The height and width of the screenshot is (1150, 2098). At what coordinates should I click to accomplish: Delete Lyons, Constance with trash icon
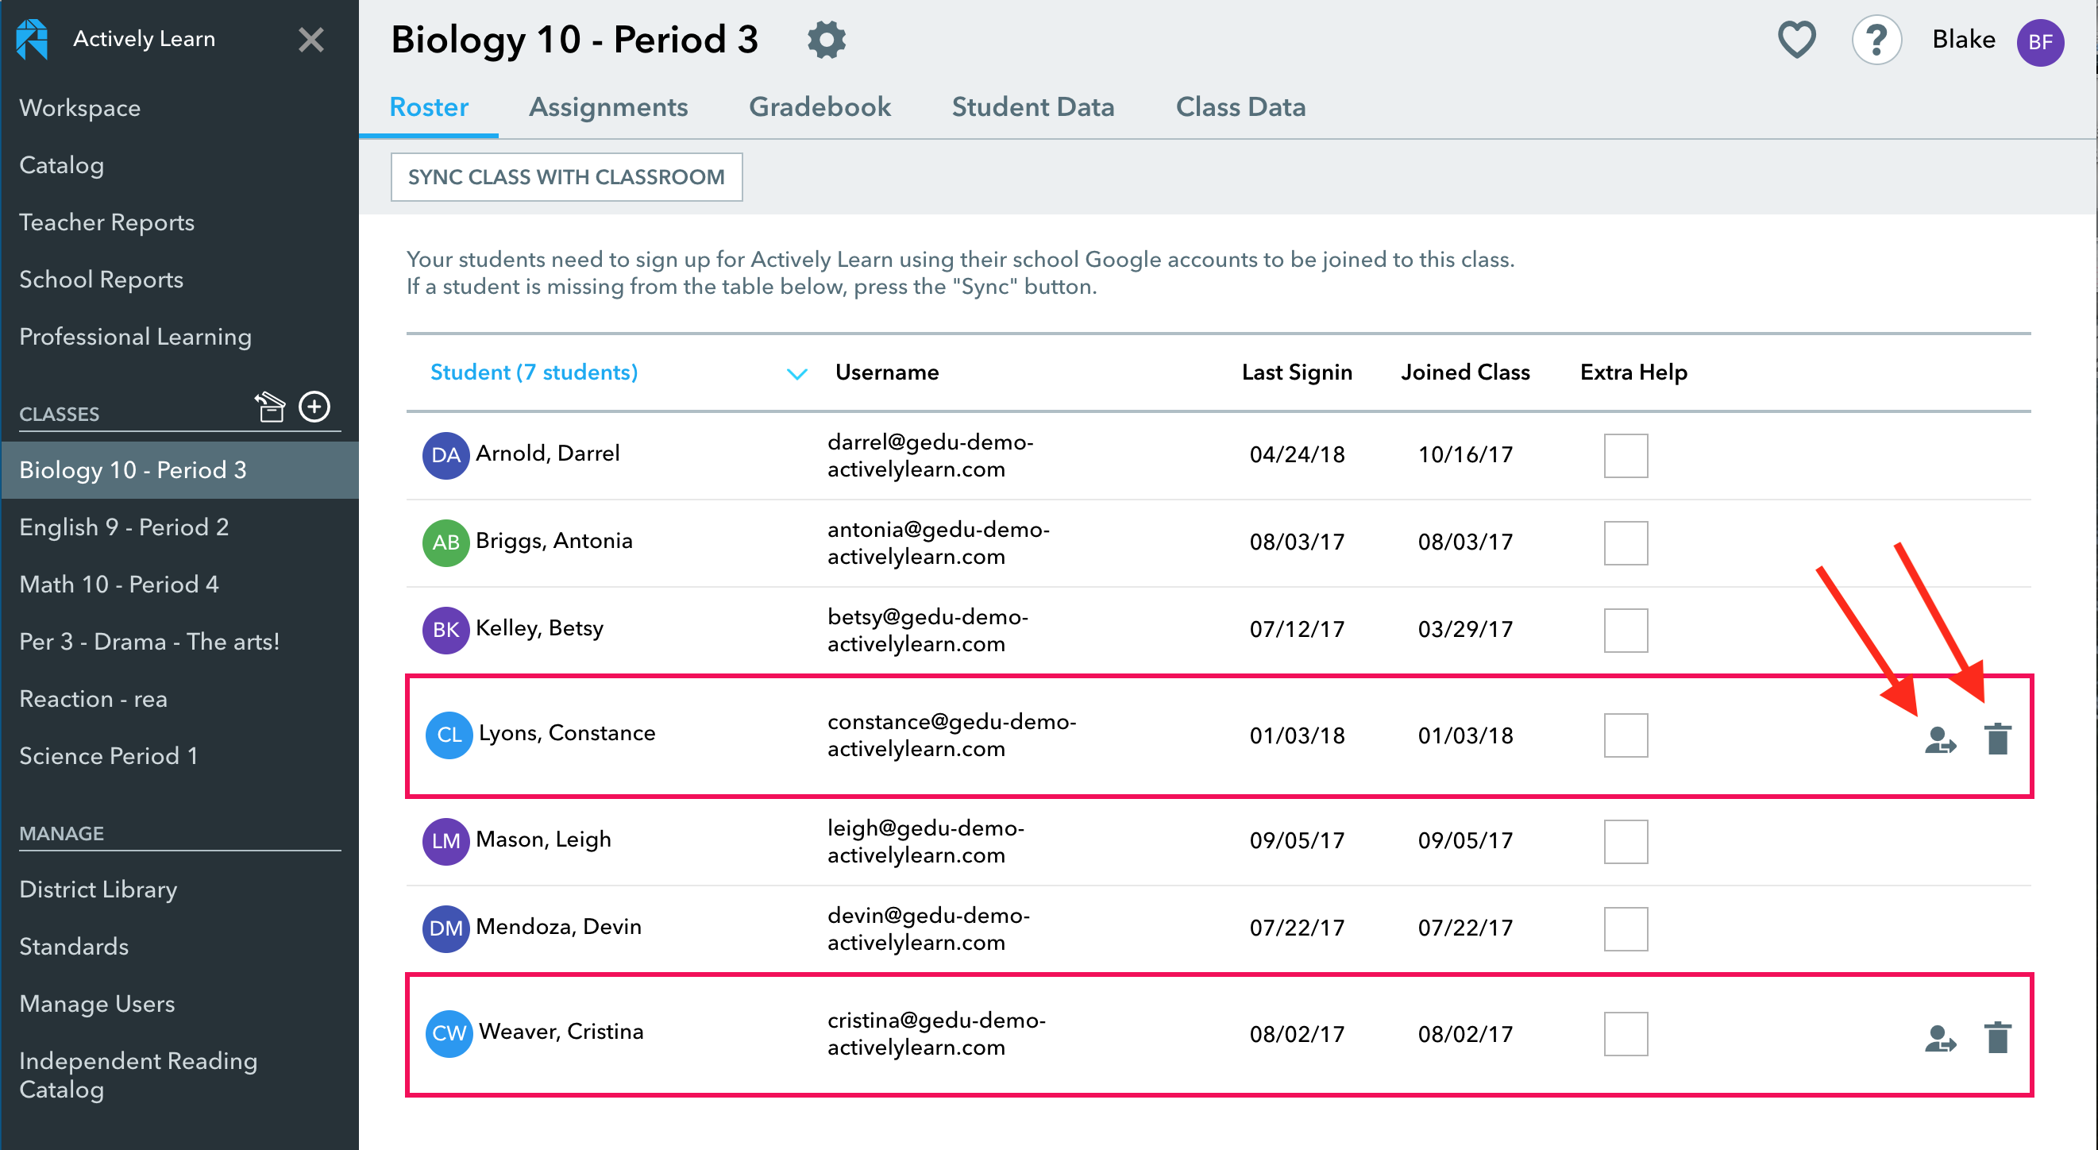[1998, 739]
